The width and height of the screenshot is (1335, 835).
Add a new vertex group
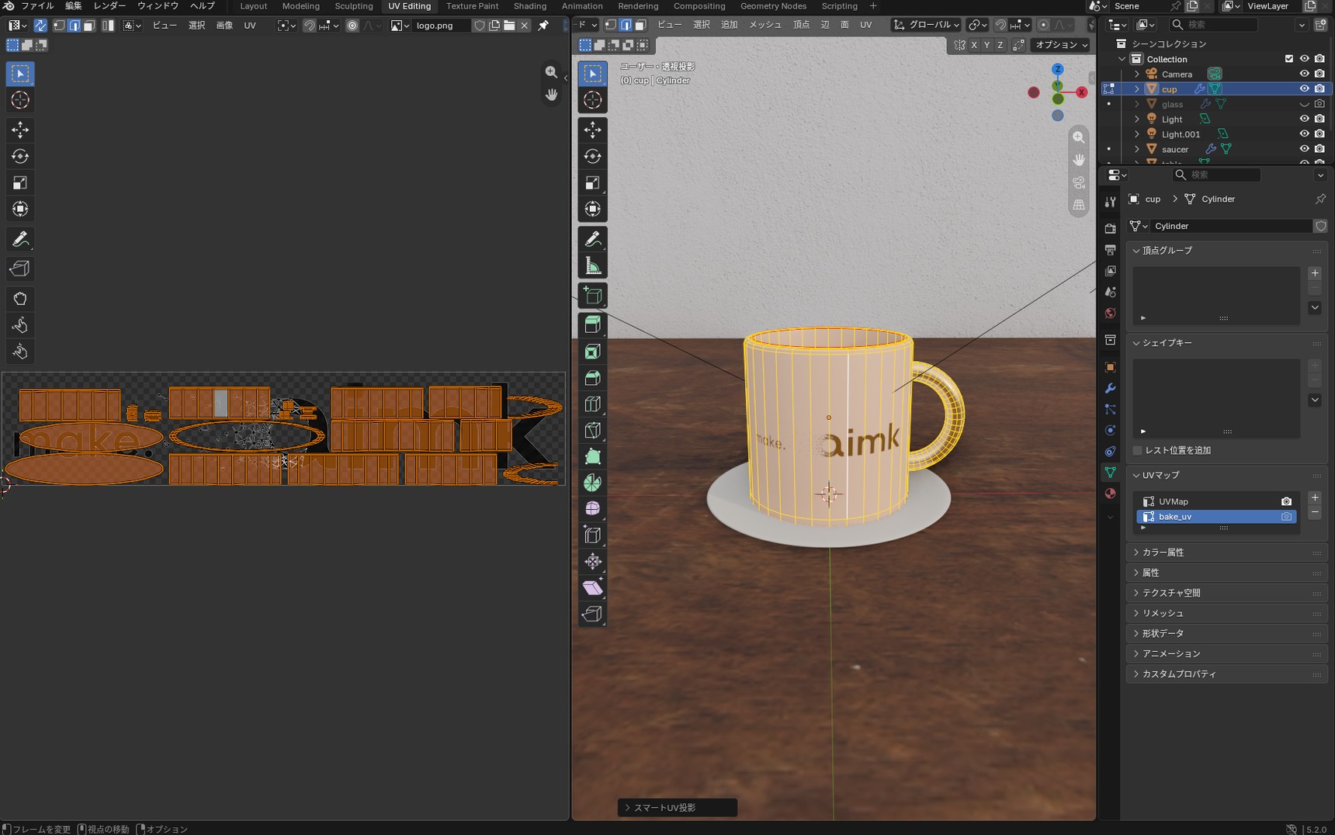(x=1315, y=273)
